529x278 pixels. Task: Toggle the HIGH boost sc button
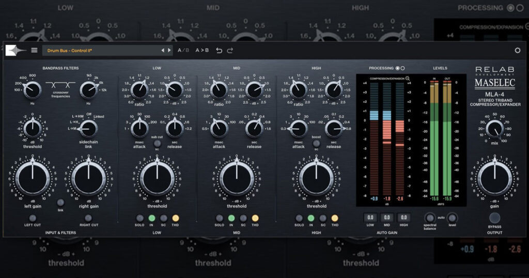pos(316,143)
